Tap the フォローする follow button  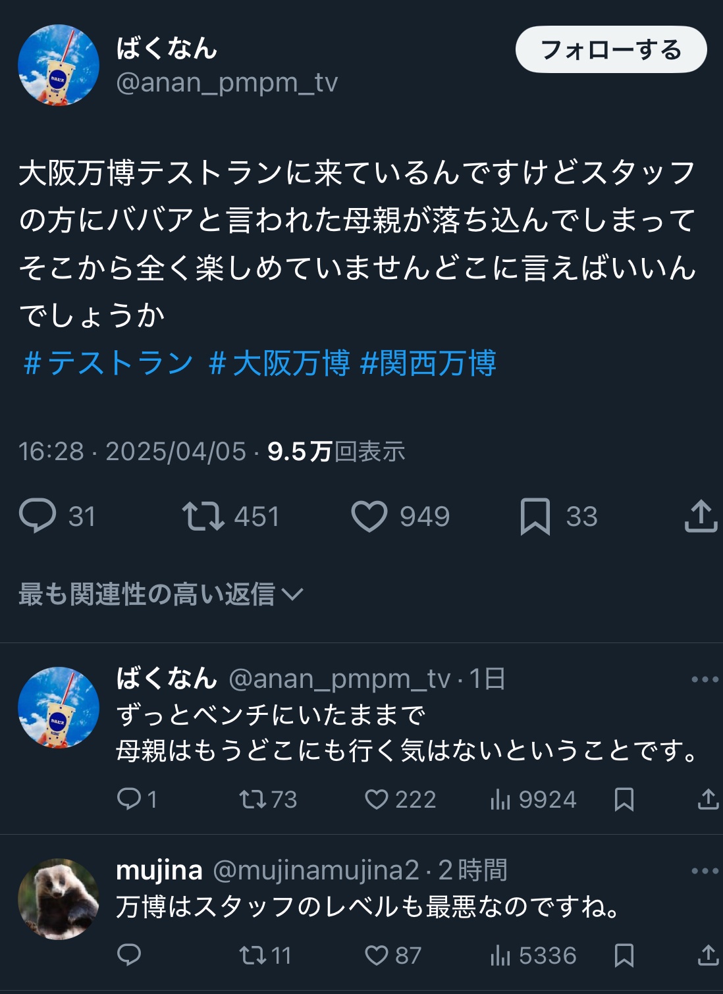click(610, 49)
